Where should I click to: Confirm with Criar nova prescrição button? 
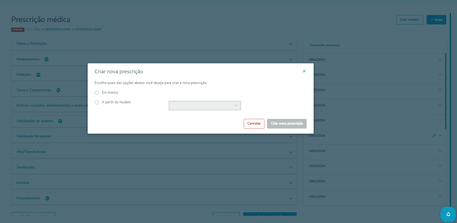287,123
